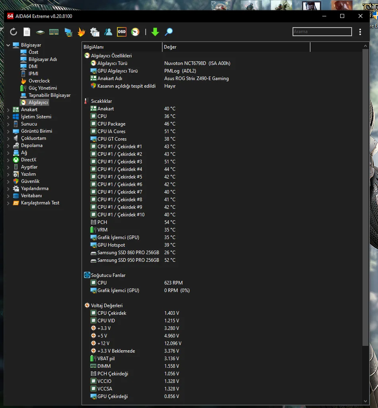378x408 pixels.
Task: Open the sensor gauge toolbar icon
Action: click(x=135, y=32)
